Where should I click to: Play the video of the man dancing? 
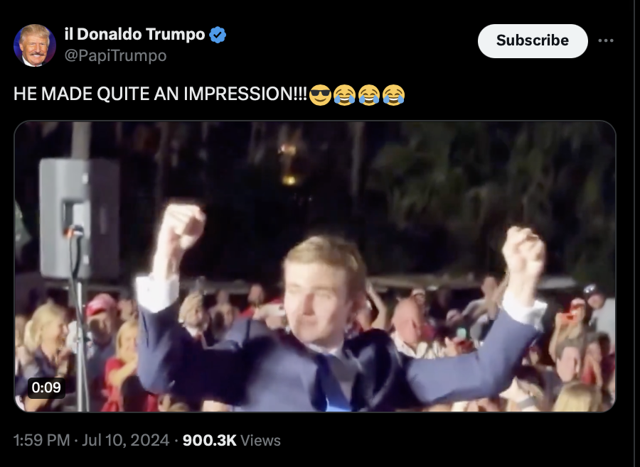click(315, 267)
